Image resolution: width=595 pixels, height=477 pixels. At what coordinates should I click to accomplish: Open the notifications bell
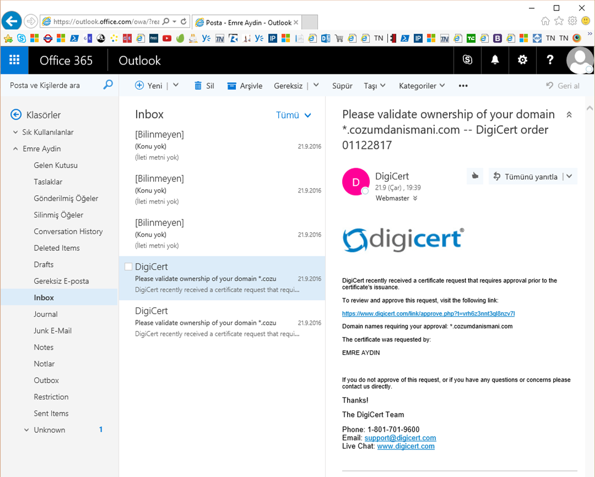495,60
